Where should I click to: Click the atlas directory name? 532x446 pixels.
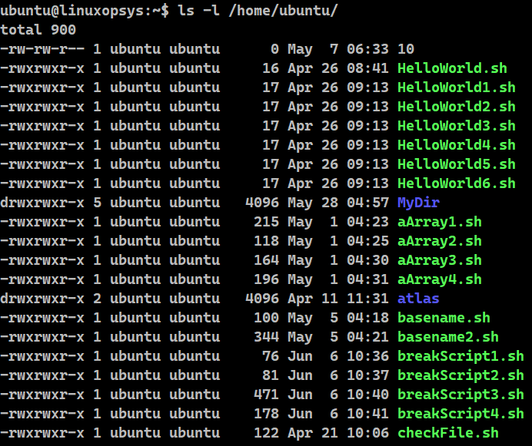tap(418, 299)
